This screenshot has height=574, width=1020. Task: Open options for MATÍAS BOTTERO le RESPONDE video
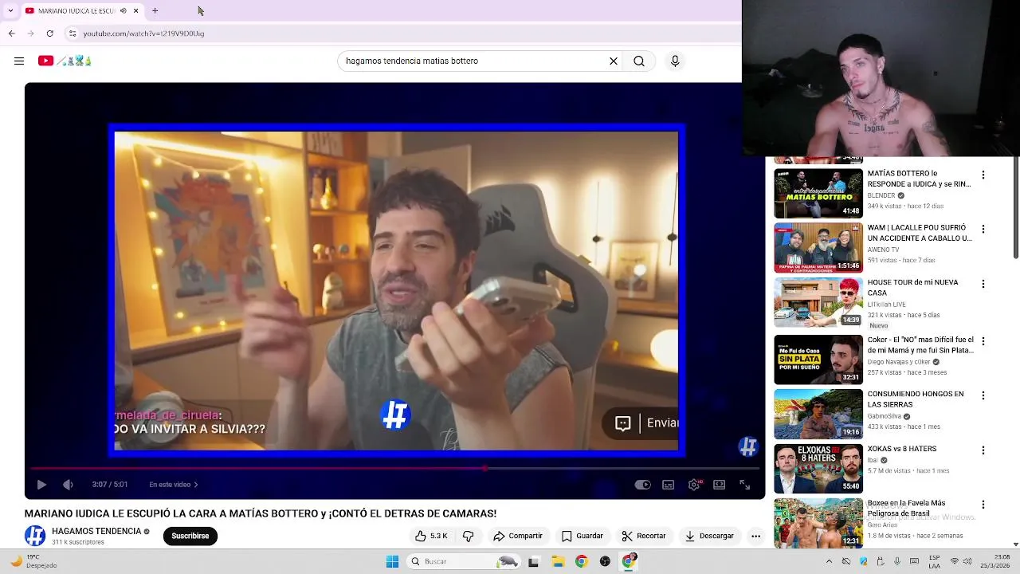(983, 175)
